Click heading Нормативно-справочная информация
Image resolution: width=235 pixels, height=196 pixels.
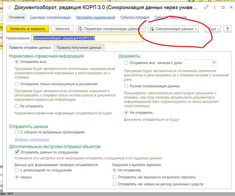click(x=46, y=56)
